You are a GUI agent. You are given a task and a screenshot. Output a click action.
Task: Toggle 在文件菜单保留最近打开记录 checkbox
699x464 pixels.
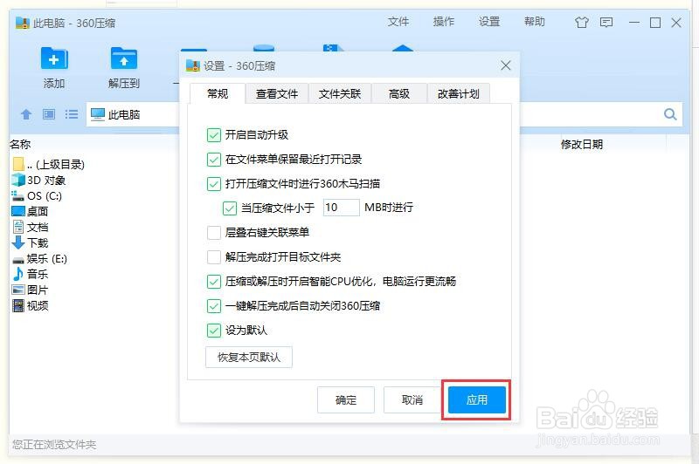214,160
